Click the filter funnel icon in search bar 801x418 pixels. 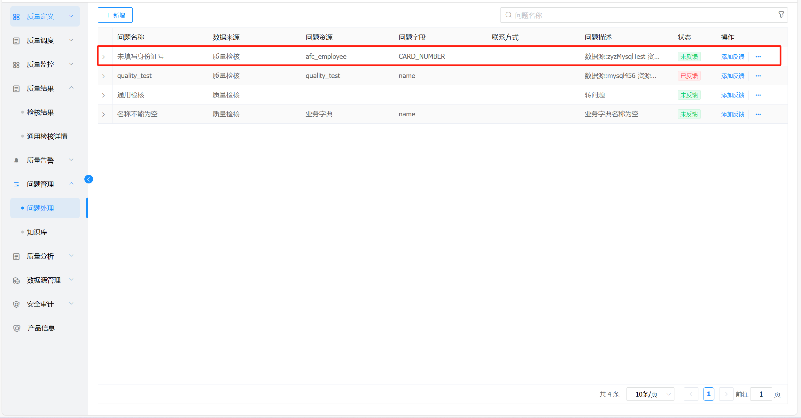pyautogui.click(x=781, y=15)
